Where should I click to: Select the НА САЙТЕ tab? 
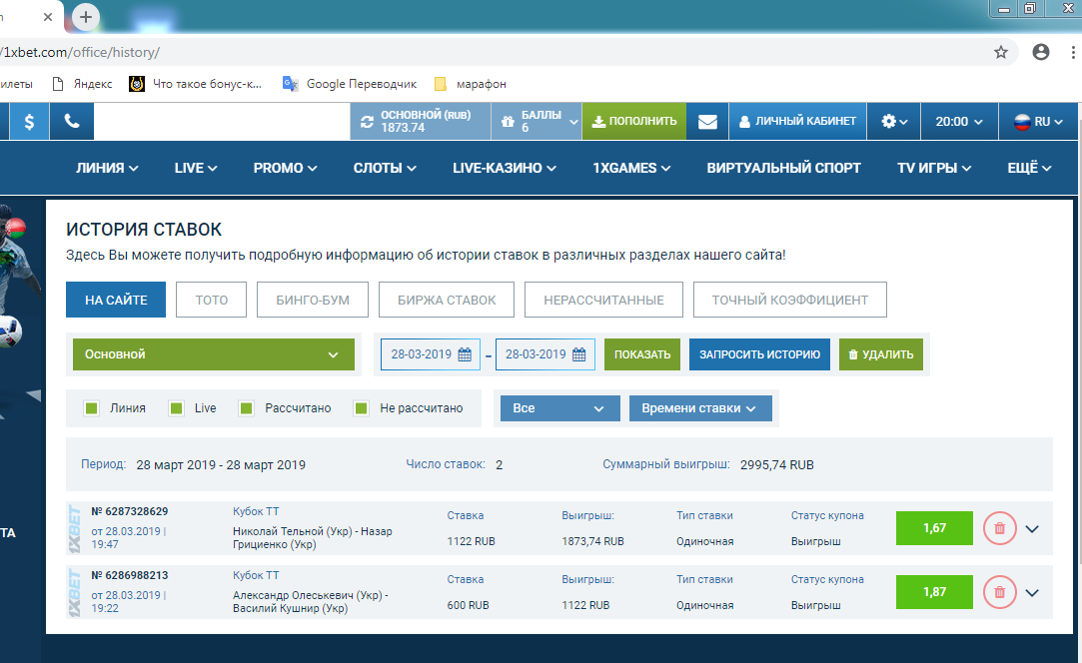coord(116,300)
